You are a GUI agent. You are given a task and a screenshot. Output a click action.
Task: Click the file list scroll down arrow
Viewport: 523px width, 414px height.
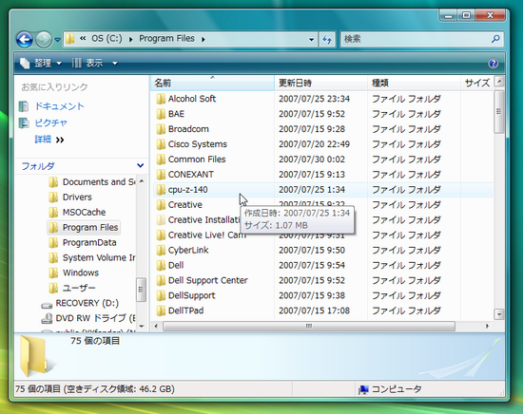coord(499,313)
